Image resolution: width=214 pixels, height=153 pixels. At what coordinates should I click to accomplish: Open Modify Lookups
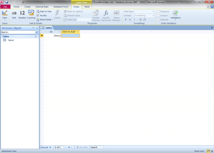click(96, 16)
